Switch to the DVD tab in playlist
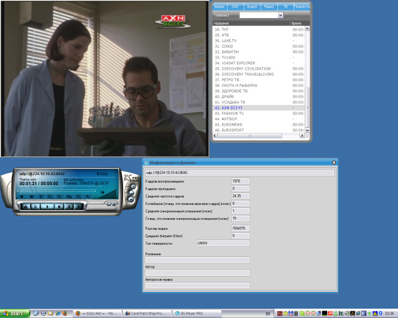This screenshot has height=318, width=398. point(235,7)
